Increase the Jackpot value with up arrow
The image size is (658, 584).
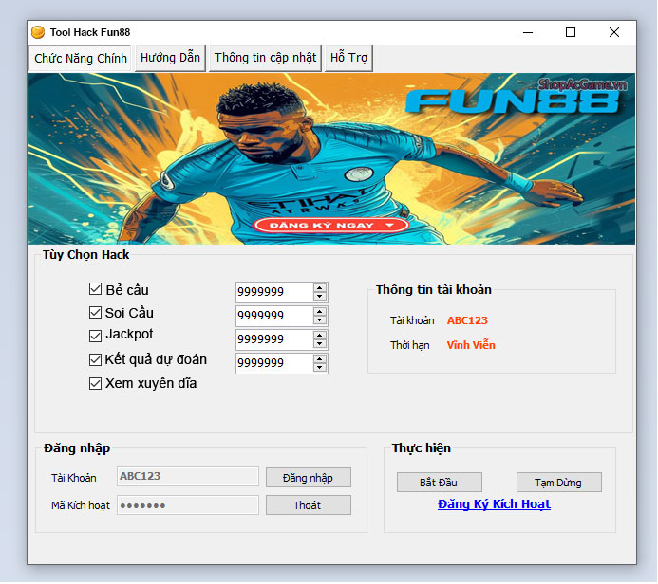pyautogui.click(x=320, y=336)
